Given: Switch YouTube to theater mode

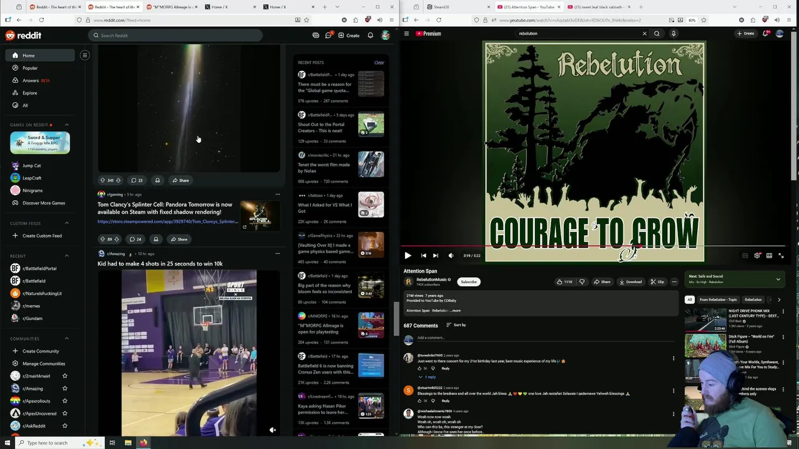Looking at the screenshot, I should (769, 255).
